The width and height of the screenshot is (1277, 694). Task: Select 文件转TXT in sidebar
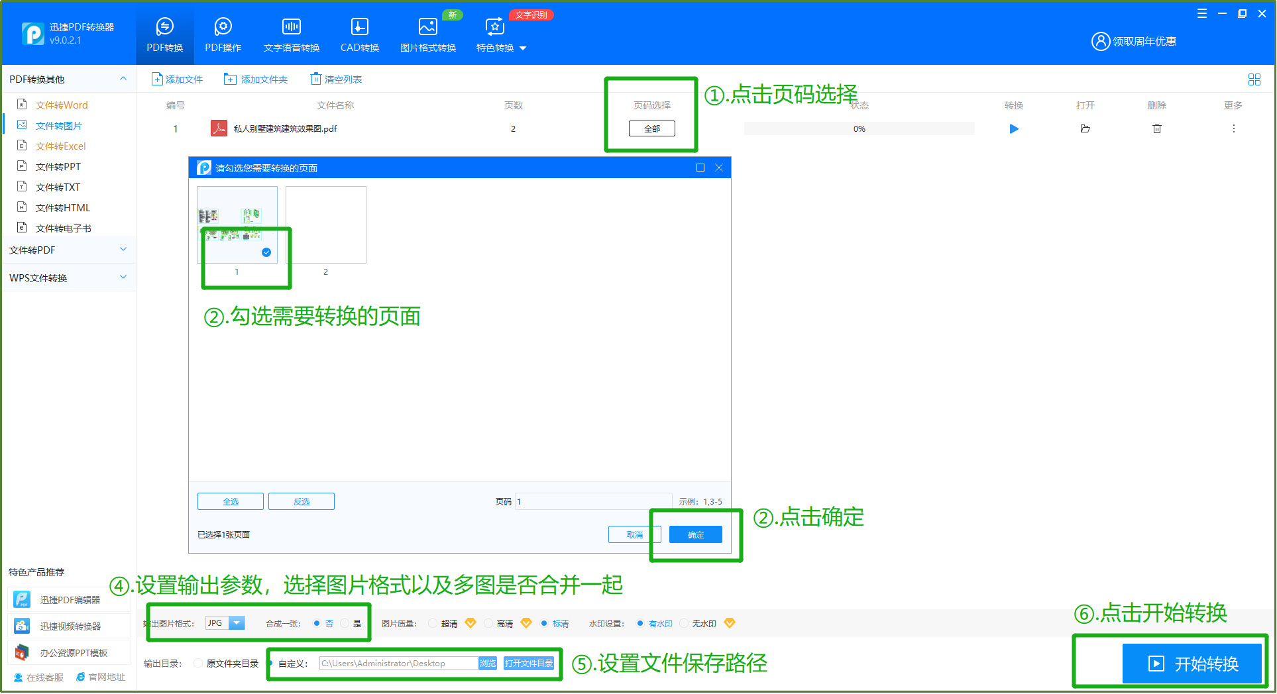pyautogui.click(x=58, y=187)
